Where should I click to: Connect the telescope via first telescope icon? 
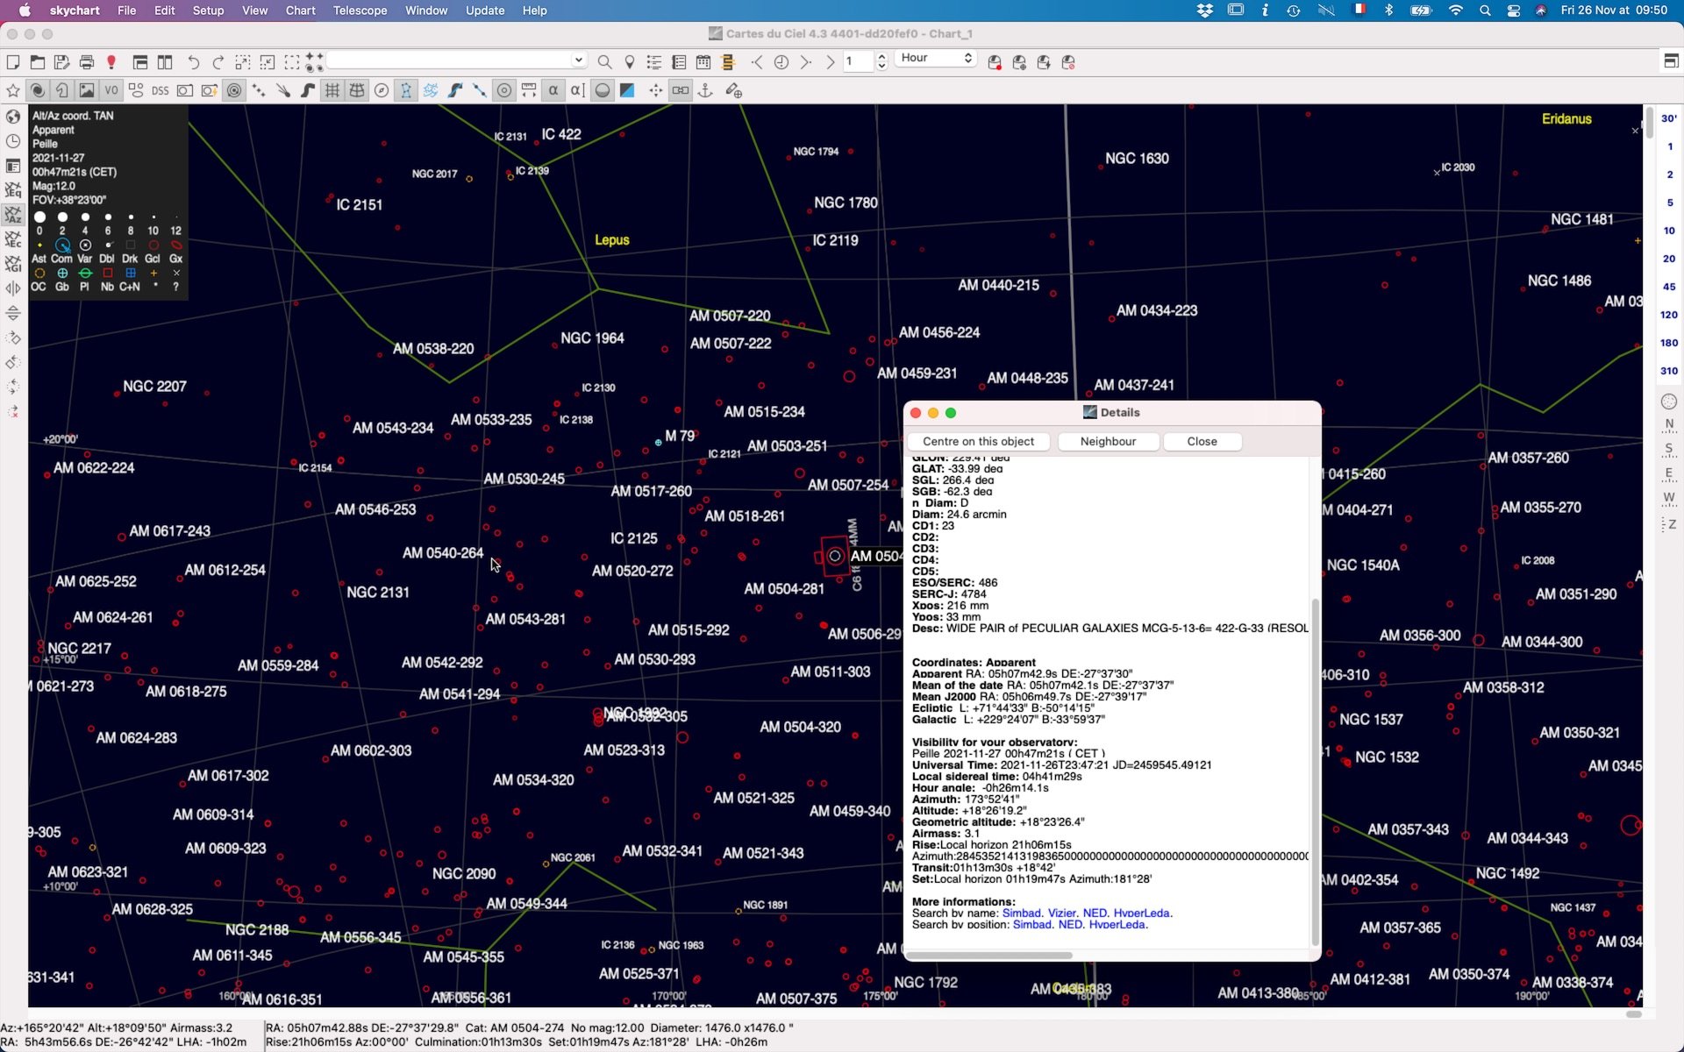tap(995, 62)
